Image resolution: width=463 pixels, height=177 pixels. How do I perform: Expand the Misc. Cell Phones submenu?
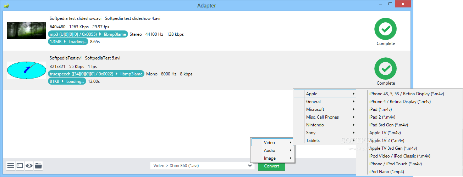click(x=325, y=117)
